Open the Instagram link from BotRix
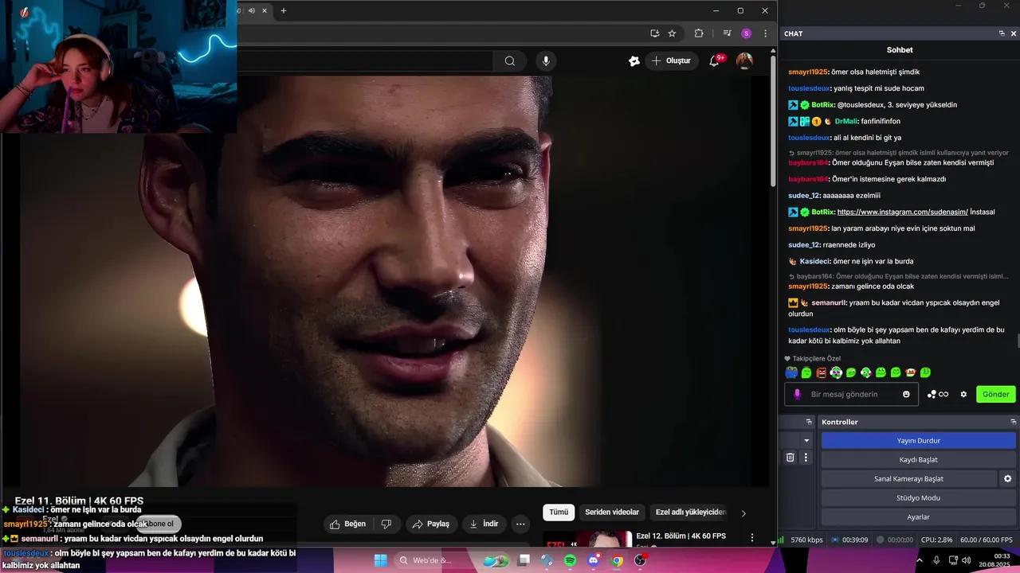 pos(902,212)
